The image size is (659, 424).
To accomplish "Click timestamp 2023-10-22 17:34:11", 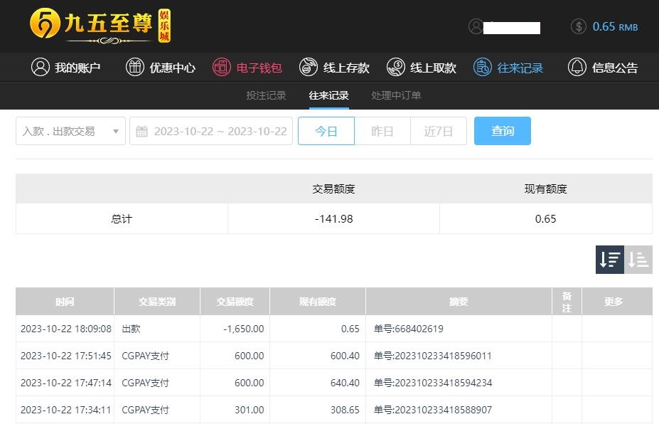I will pos(66,410).
